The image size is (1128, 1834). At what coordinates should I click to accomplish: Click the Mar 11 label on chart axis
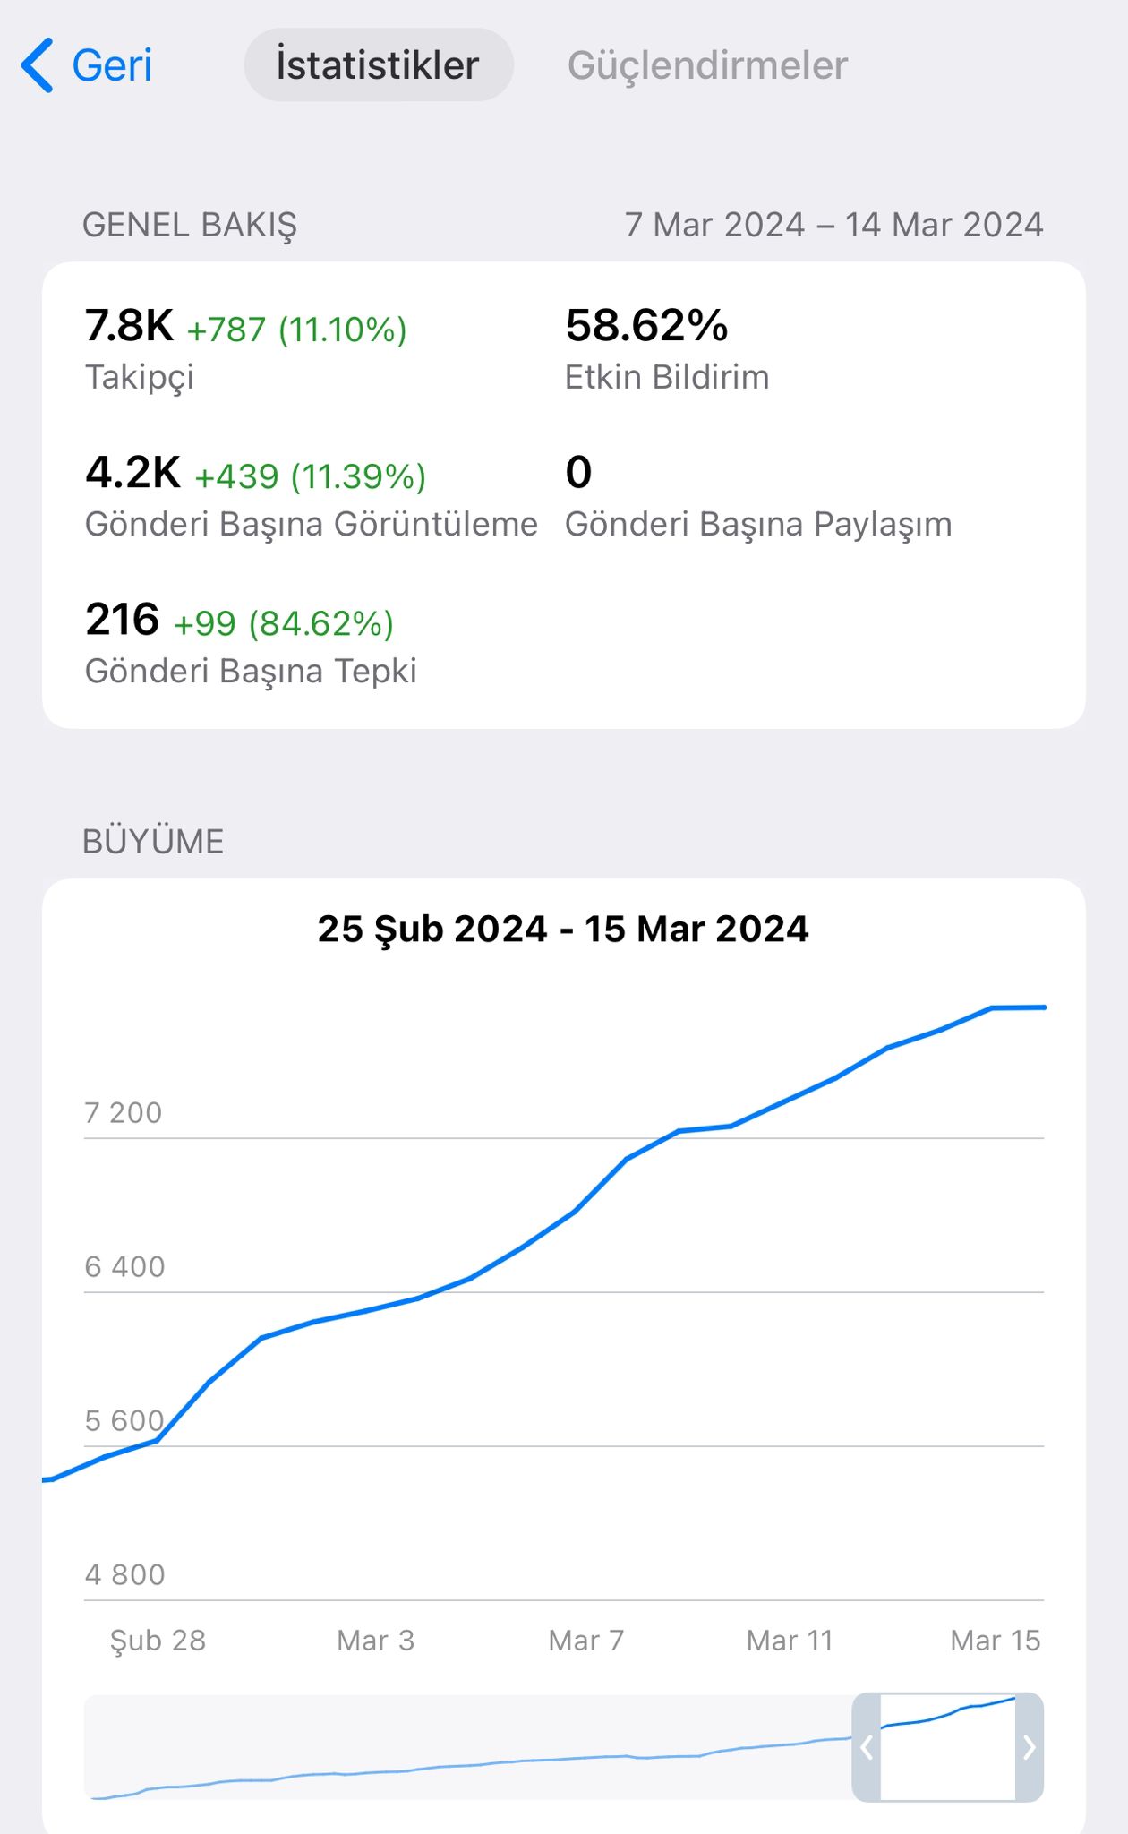click(790, 1641)
